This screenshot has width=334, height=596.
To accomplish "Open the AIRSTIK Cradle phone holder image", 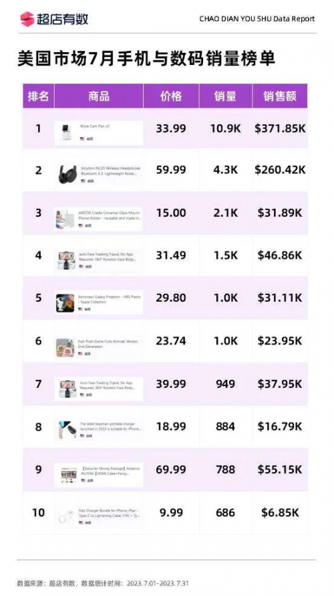I will [x=65, y=219].
